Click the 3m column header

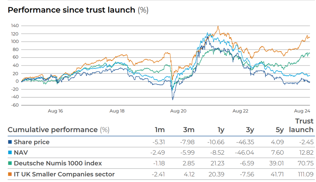(189, 130)
